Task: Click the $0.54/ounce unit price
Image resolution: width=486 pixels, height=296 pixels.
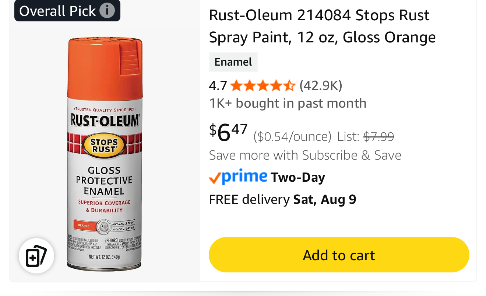Action: 292,136
